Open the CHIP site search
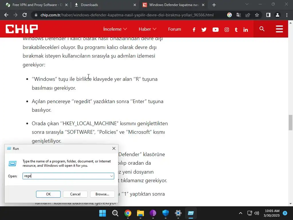The width and height of the screenshot is (293, 220). click(x=262, y=29)
